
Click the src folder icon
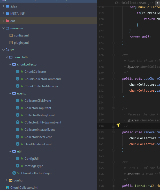click(7, 50)
